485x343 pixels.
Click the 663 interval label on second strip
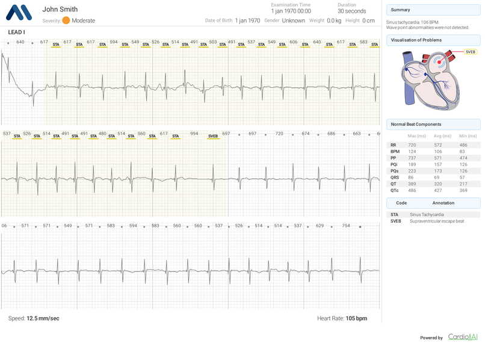point(357,134)
